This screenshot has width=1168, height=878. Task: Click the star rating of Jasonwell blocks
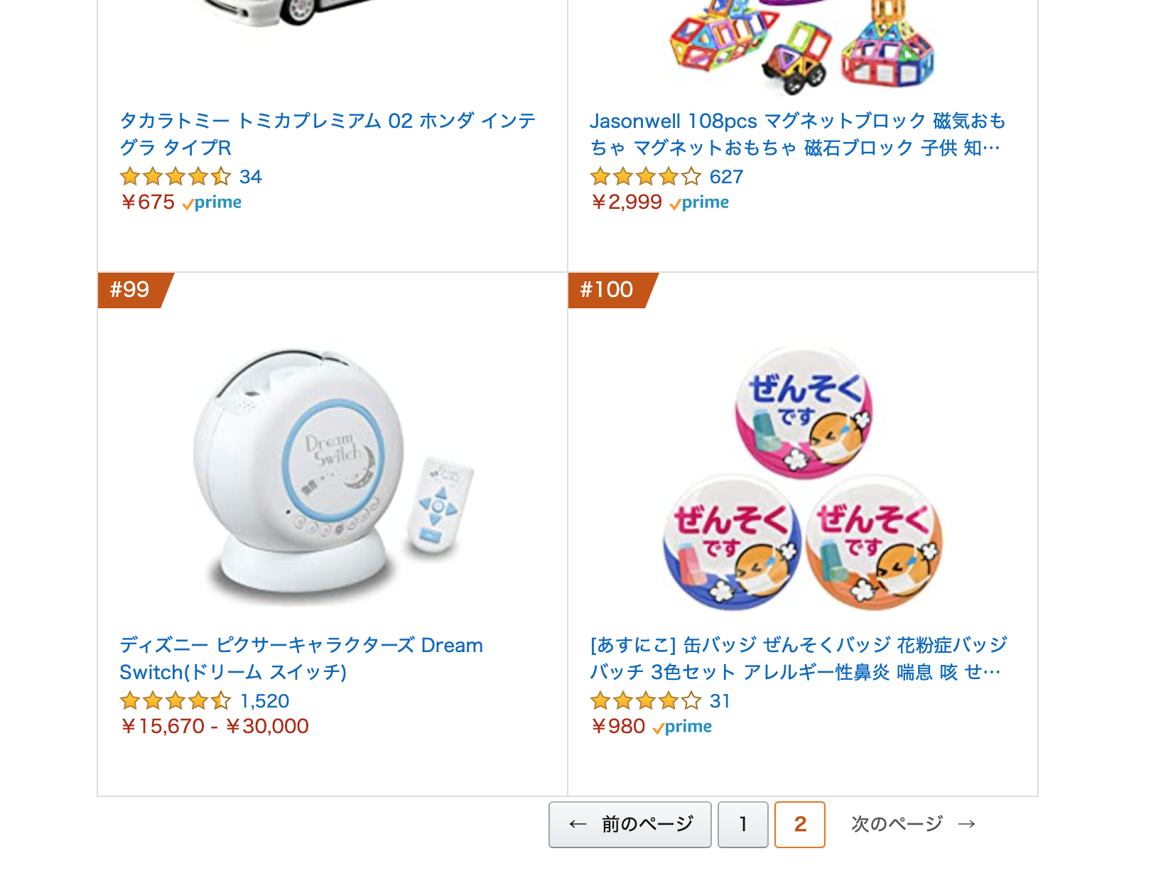646,176
